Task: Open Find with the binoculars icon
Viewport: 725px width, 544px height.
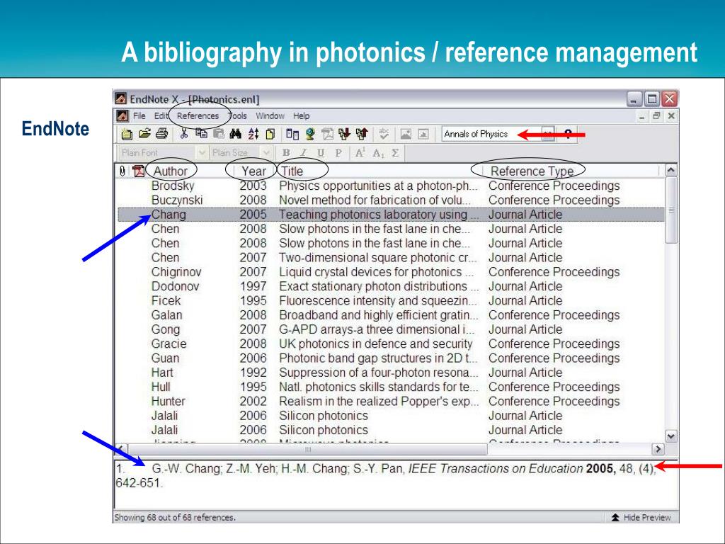Action: pyautogui.click(x=235, y=134)
